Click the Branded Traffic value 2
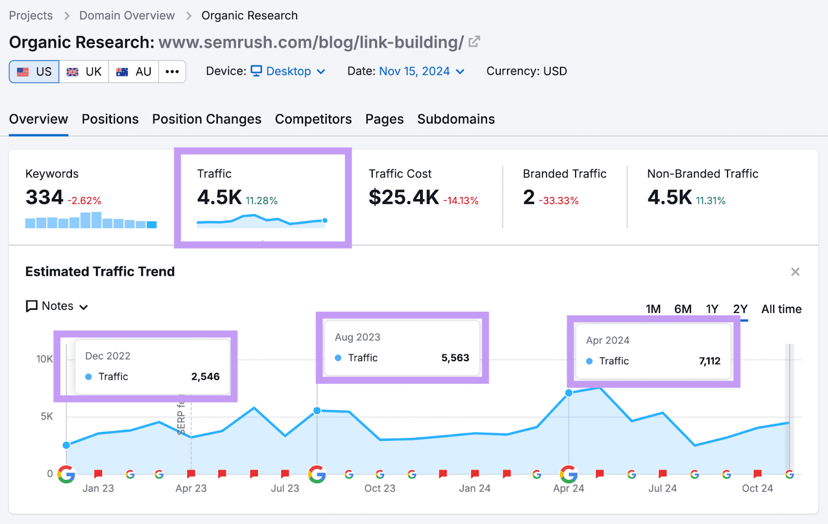 pyautogui.click(x=528, y=197)
